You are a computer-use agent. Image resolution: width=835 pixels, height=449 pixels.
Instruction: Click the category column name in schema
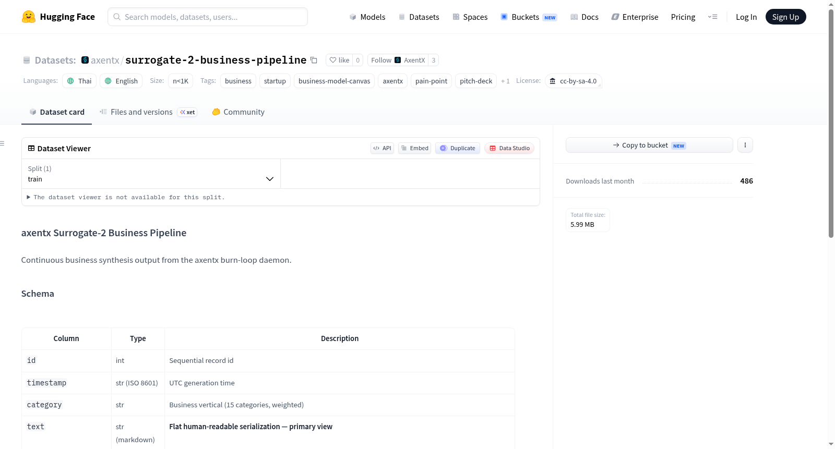click(x=44, y=405)
